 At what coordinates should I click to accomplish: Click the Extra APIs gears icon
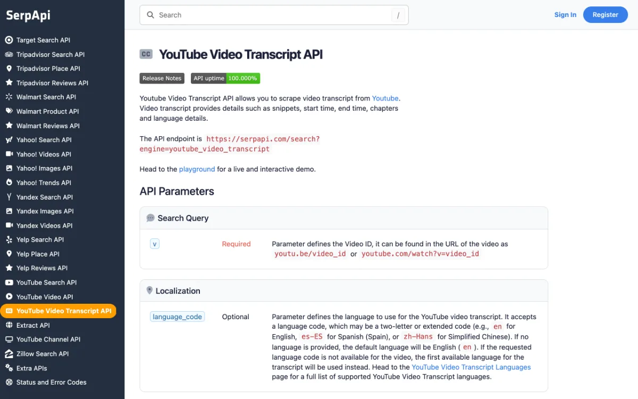(x=9, y=368)
